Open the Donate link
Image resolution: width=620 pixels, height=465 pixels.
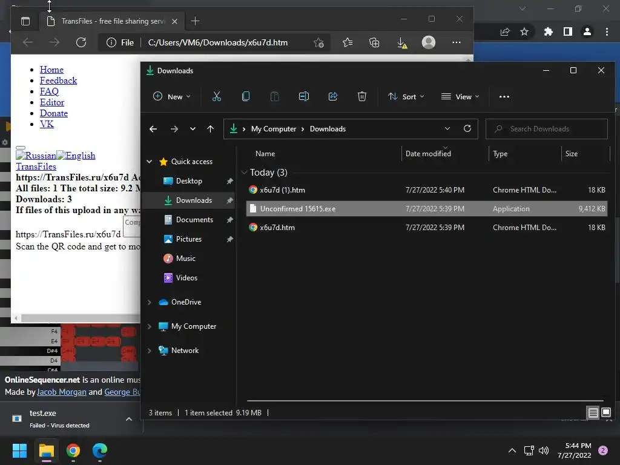click(54, 113)
